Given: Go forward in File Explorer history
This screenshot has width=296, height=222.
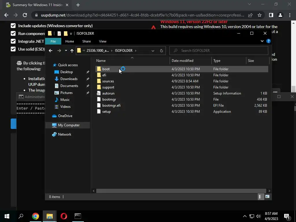Looking at the screenshot, I should [59, 51].
